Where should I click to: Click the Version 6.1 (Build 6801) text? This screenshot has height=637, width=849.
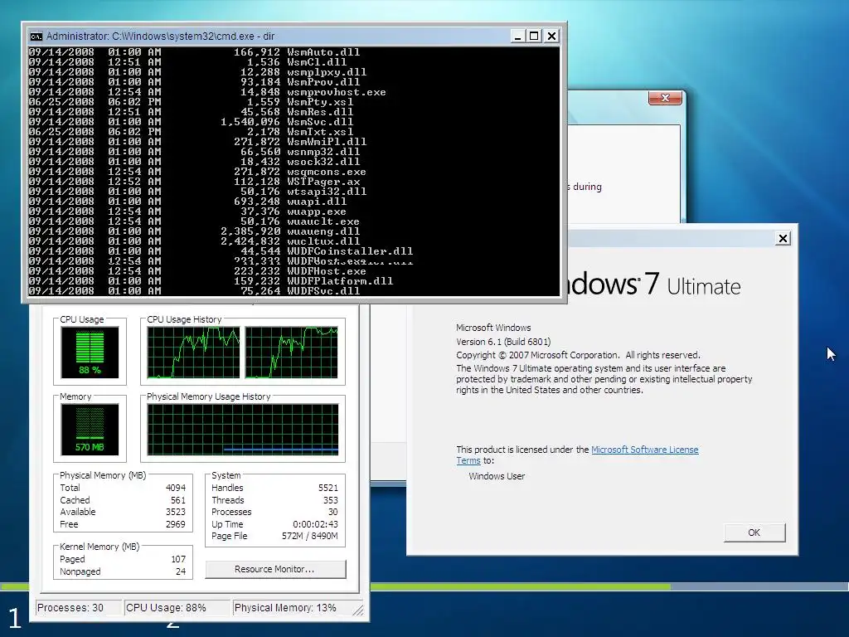click(503, 342)
